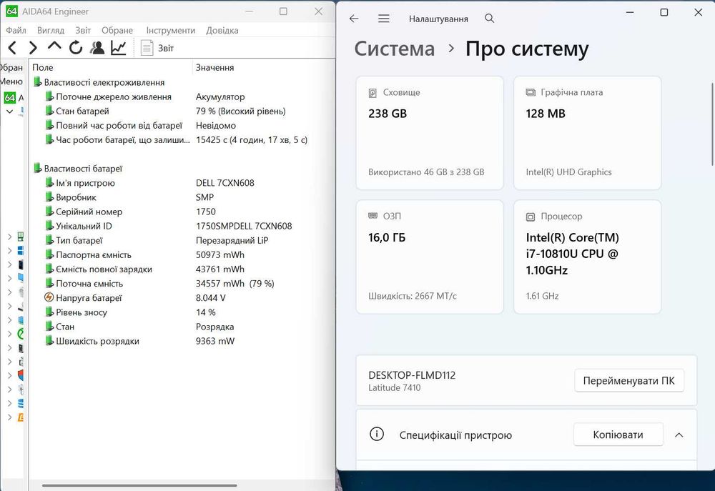
Task: Select the Ім'я пристрою row
Action: coord(182,183)
